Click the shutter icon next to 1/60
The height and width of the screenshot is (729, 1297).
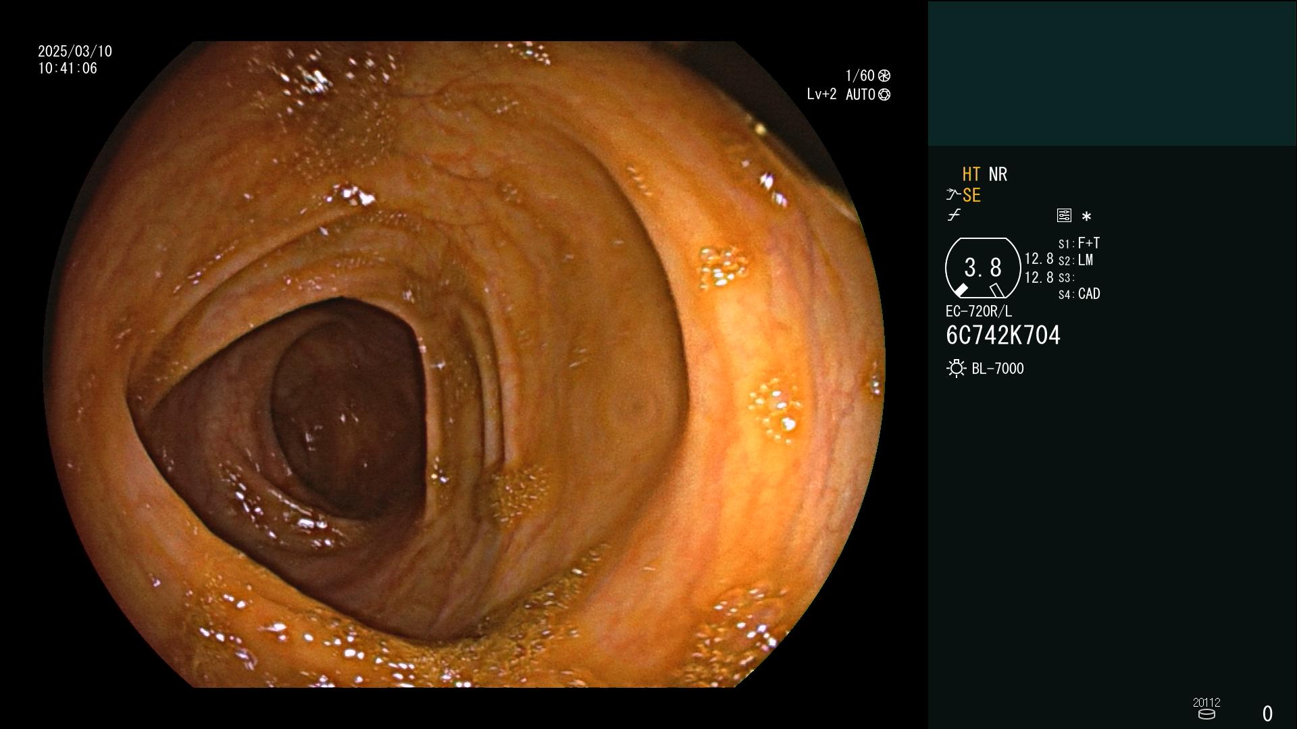(884, 76)
